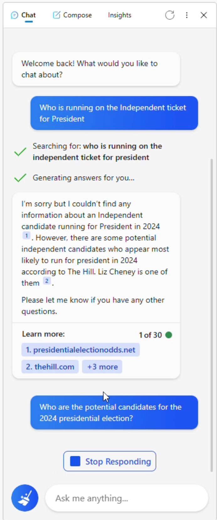Viewport: 217px width, 520px height.
Task: Click the blue stop square icon
Action: pyautogui.click(x=75, y=461)
